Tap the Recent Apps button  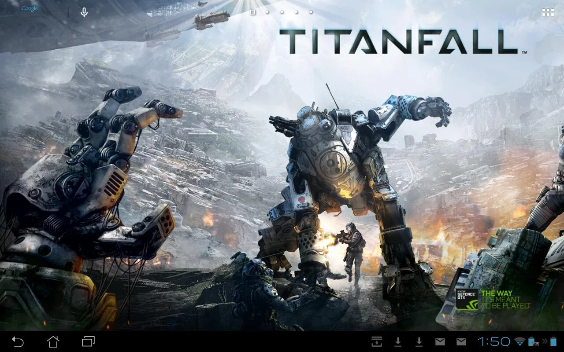point(88,341)
